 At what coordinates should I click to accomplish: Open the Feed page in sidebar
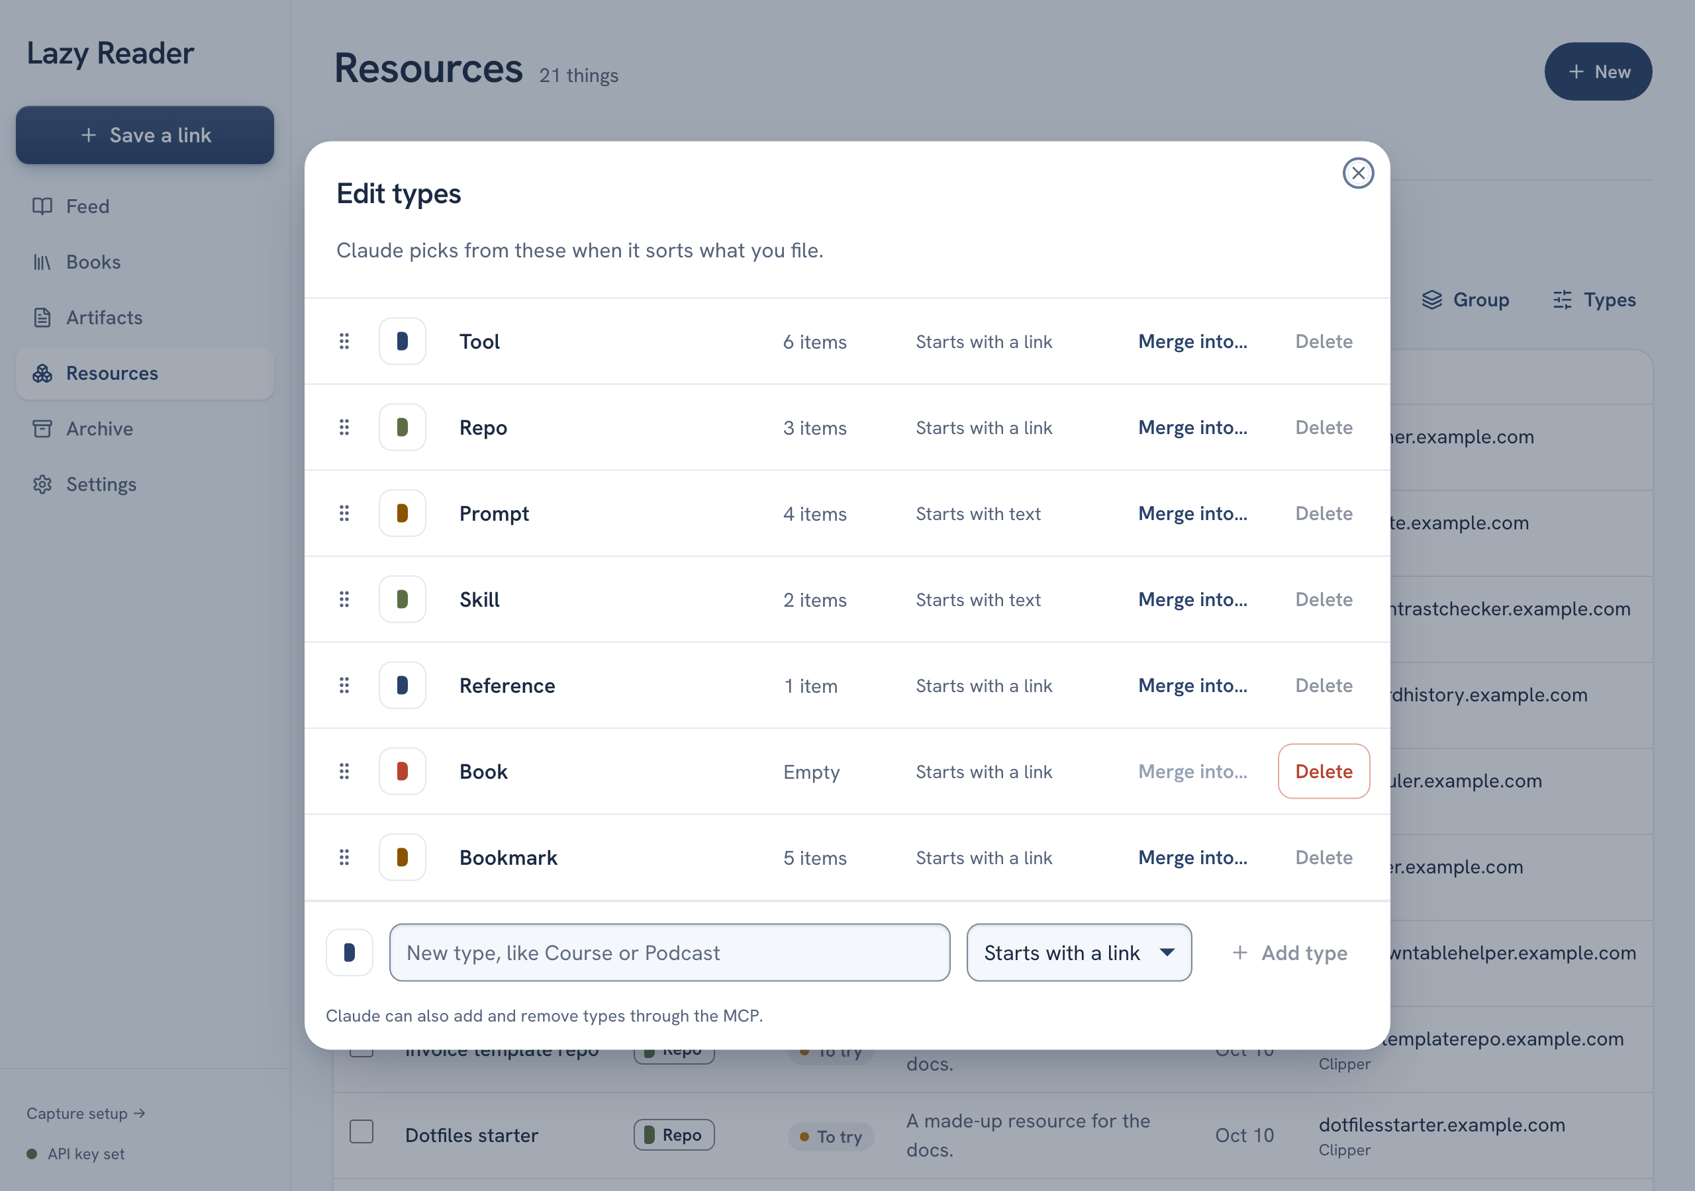pyautogui.click(x=145, y=206)
